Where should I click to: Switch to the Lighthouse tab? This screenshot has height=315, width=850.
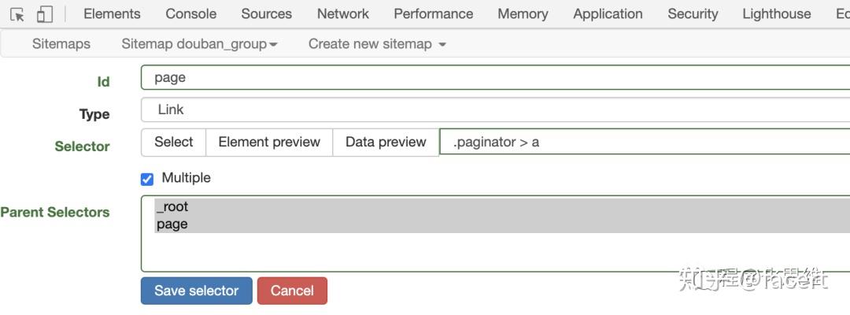[x=776, y=14]
